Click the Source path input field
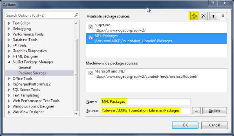The height and width of the screenshot is (136, 234). click(146, 110)
